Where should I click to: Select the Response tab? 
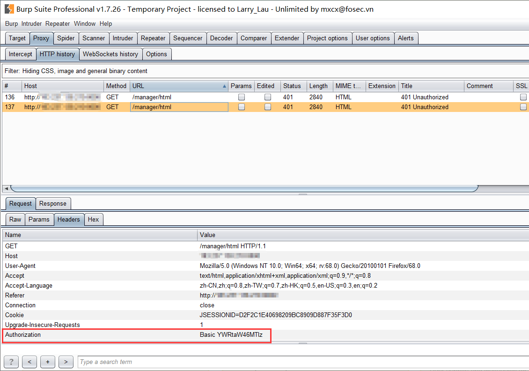(x=53, y=204)
